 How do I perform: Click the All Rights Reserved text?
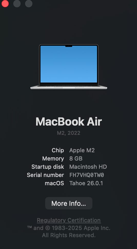pyautogui.click(x=69, y=235)
